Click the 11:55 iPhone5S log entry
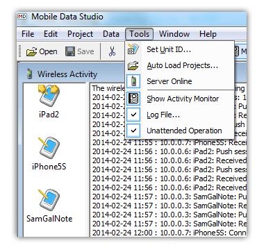The width and height of the screenshot is (257, 250). pyautogui.click(x=169, y=143)
